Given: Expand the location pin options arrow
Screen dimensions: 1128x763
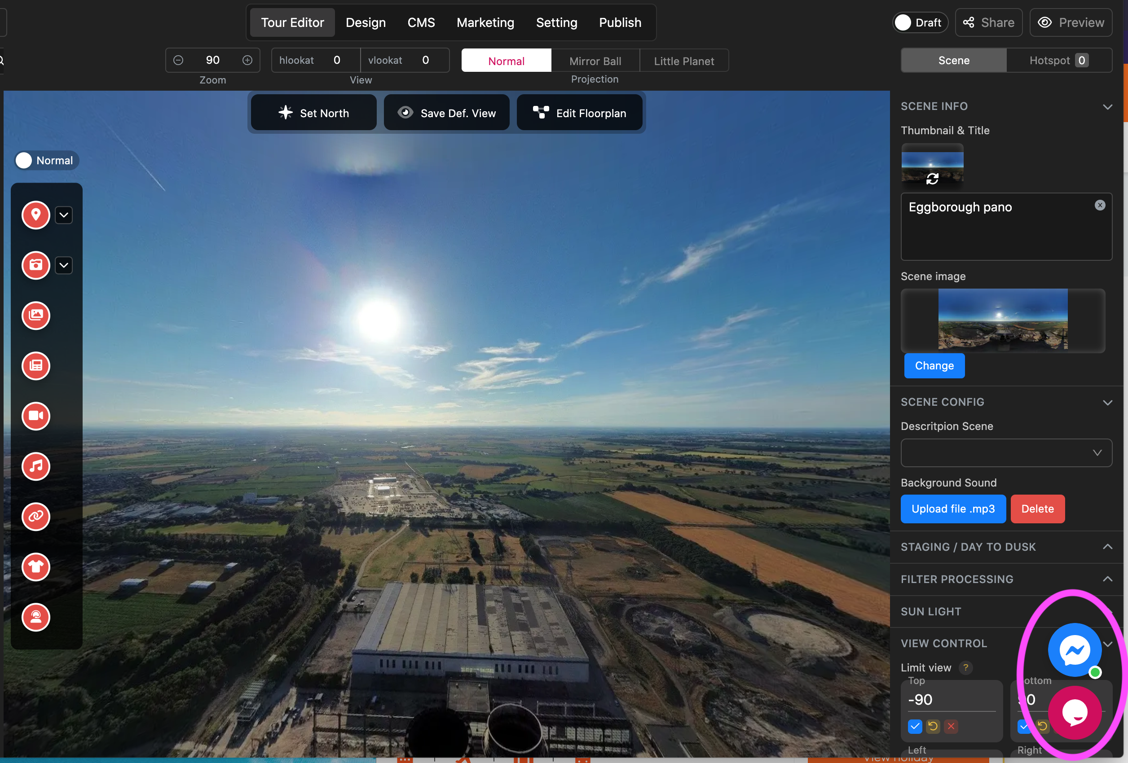Looking at the screenshot, I should (x=64, y=215).
